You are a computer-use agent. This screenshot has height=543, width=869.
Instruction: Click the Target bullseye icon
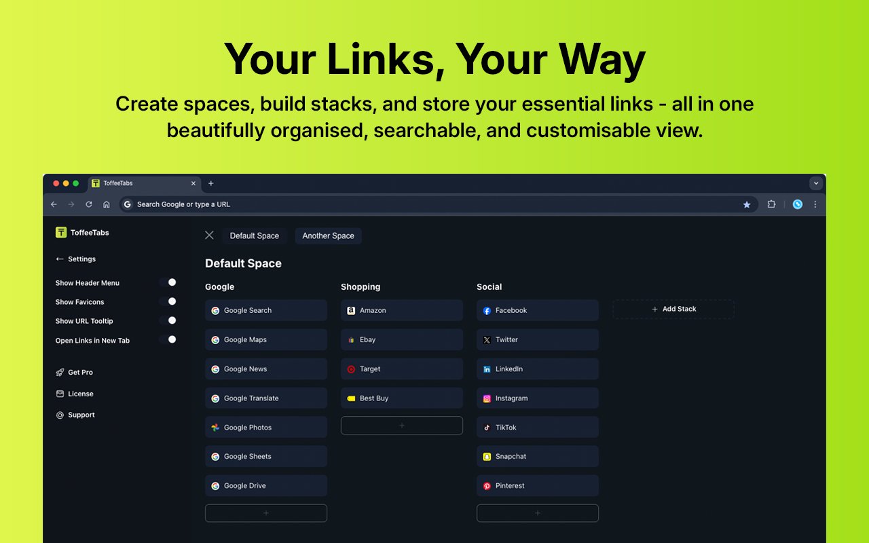click(351, 369)
